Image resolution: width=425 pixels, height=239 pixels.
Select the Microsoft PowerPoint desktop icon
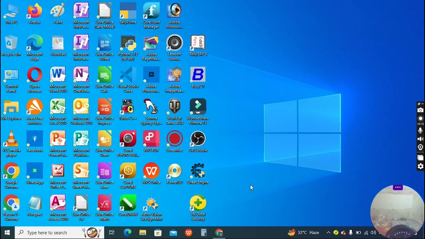(58, 144)
